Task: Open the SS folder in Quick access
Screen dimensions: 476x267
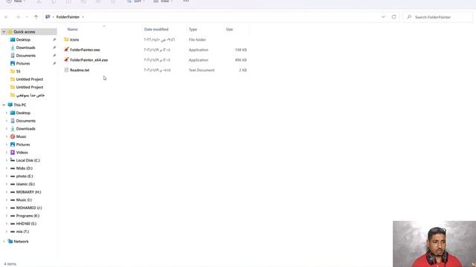Action: coord(18,71)
